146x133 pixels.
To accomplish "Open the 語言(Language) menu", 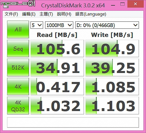I will pyautogui.click(x=91, y=14).
